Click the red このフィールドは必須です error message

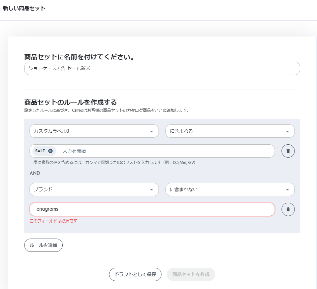(53, 221)
